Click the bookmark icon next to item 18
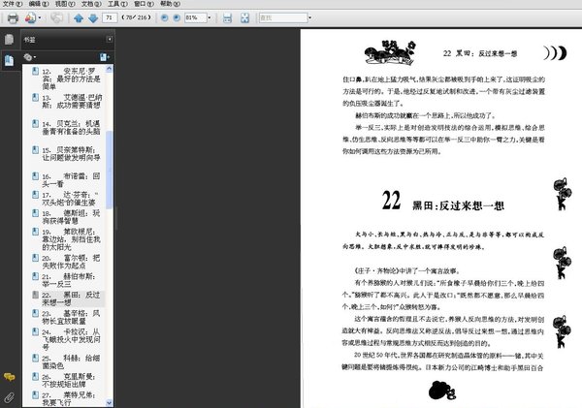Viewport: 582px width, 408px height. click(x=35, y=213)
